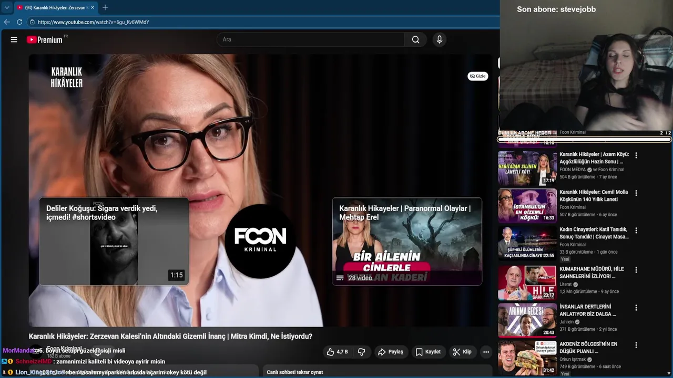
Task: Hide end screen with Gizle button
Action: [478, 76]
